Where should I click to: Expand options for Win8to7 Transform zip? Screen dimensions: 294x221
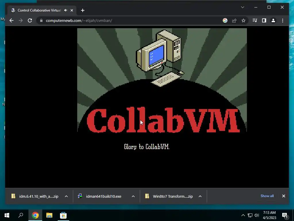200,196
